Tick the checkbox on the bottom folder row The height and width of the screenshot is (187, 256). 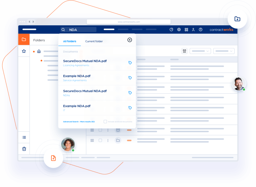100,140
